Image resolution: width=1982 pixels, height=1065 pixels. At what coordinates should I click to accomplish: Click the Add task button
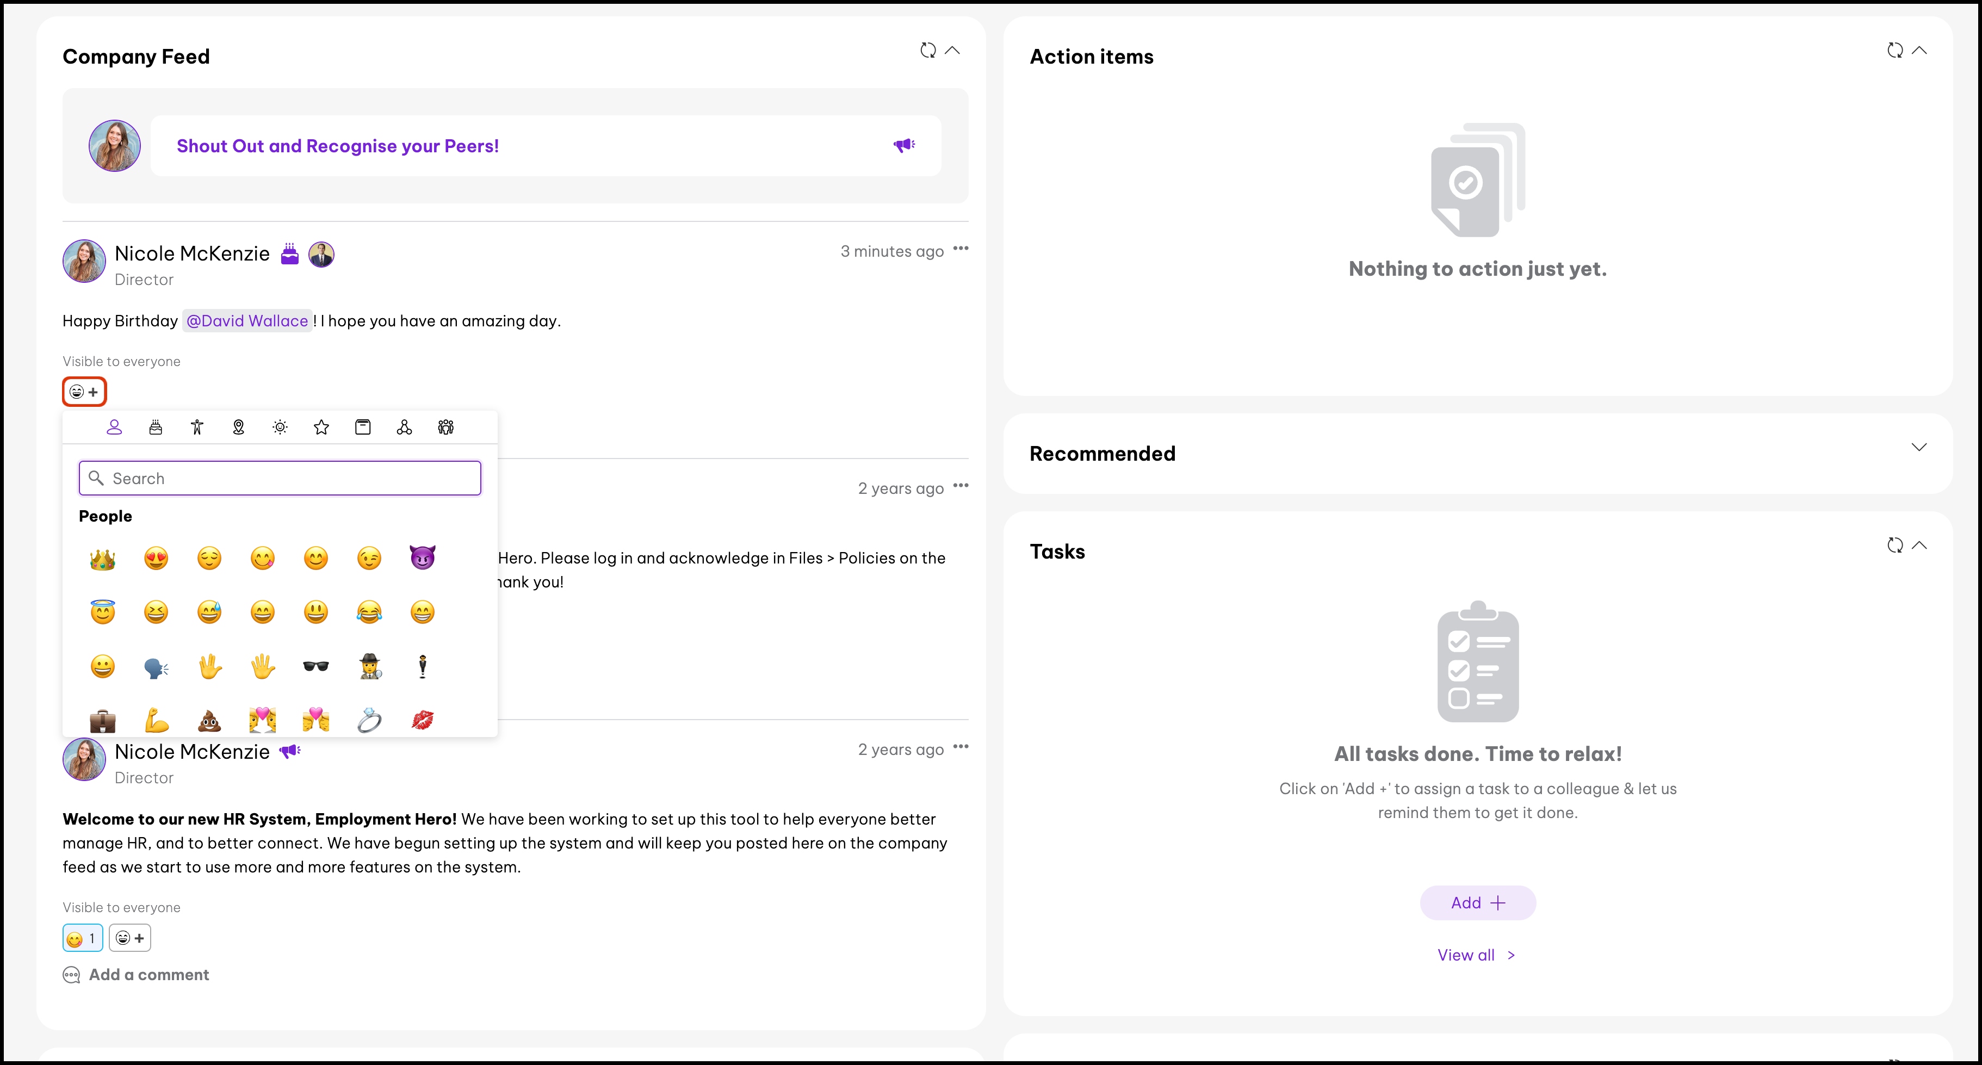(1477, 902)
